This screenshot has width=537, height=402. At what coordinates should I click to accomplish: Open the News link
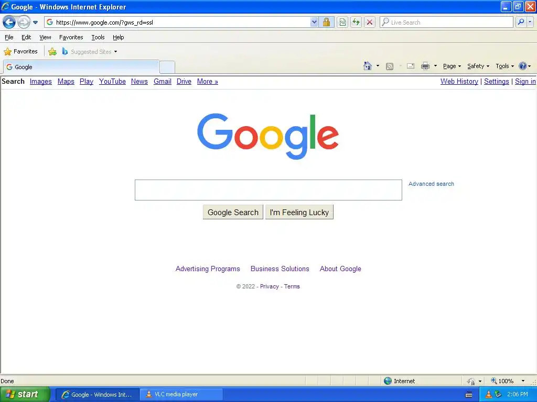pos(139,82)
